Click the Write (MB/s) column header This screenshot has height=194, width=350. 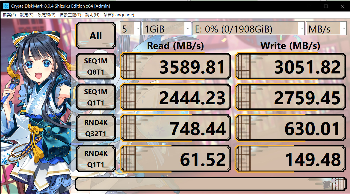pos(290,45)
